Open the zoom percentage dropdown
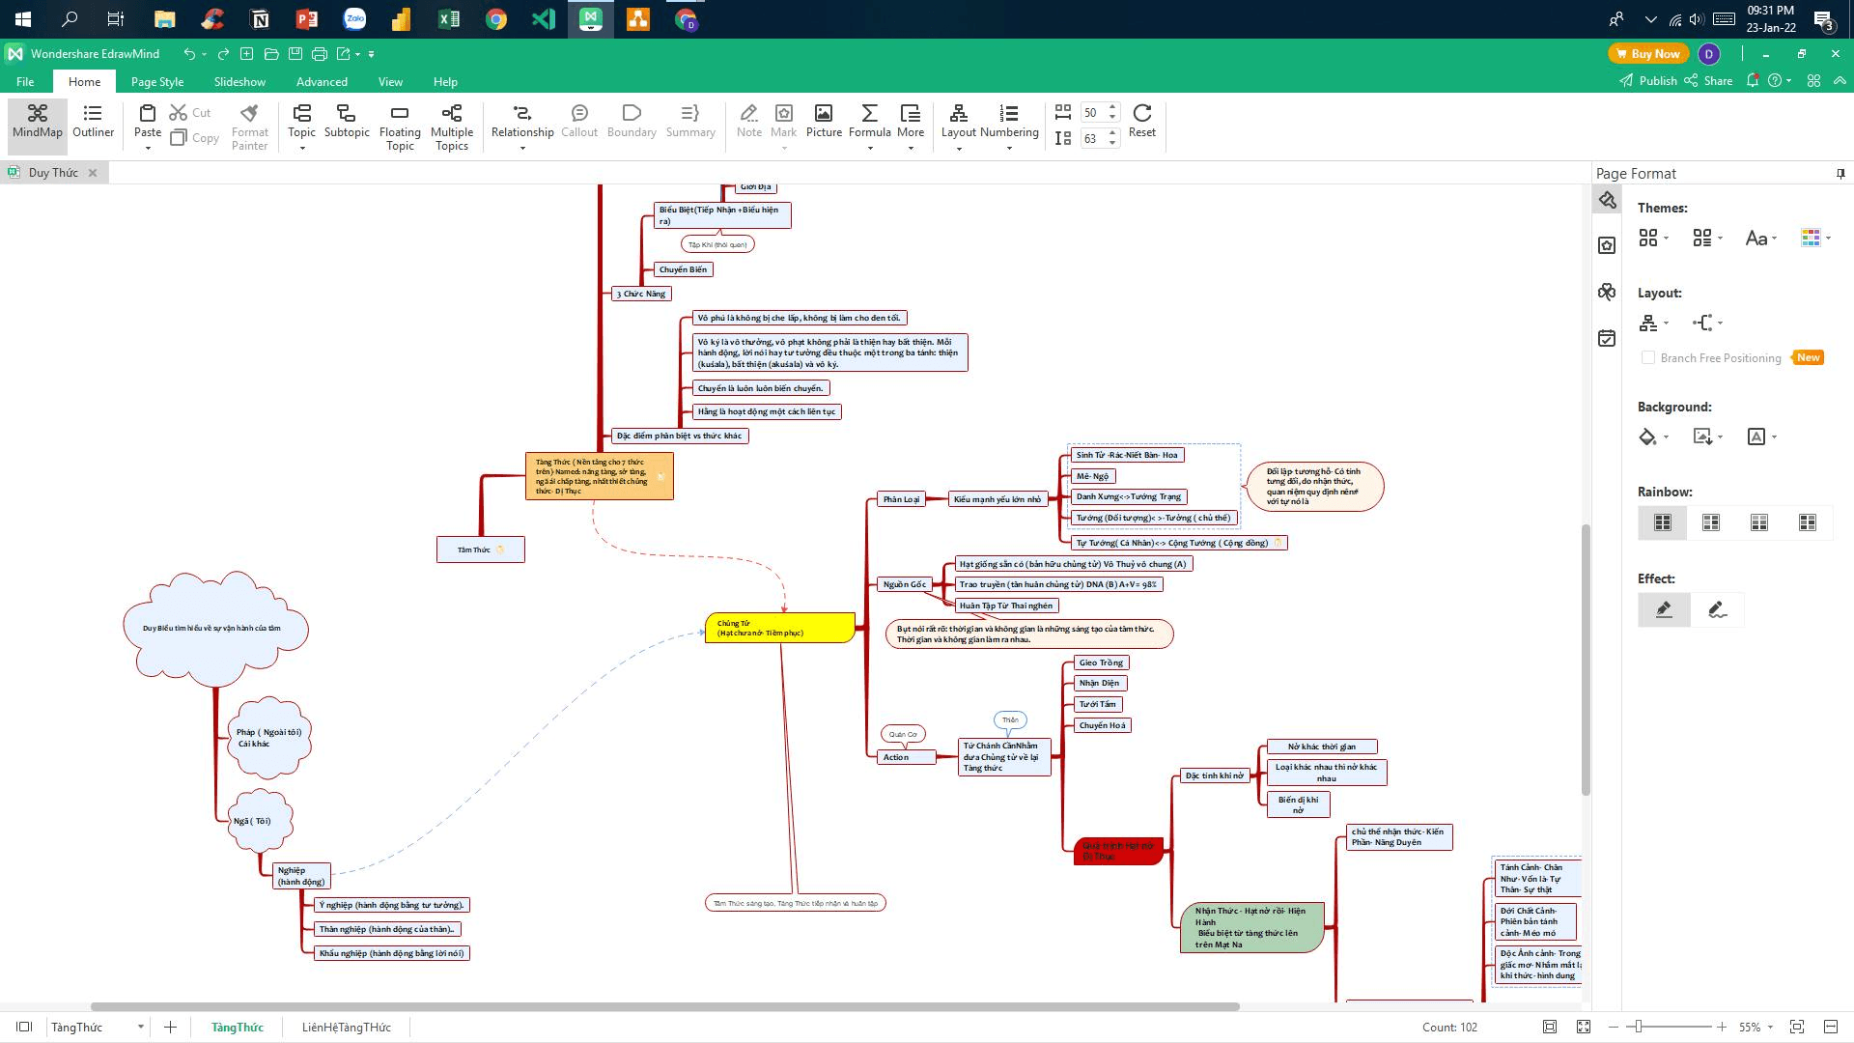Screen dimensions: 1854x1043 tap(1770, 1027)
